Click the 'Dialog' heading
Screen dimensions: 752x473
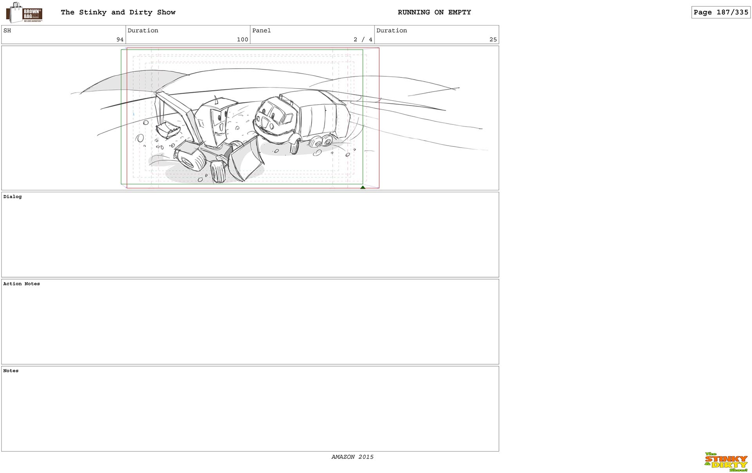click(x=13, y=197)
